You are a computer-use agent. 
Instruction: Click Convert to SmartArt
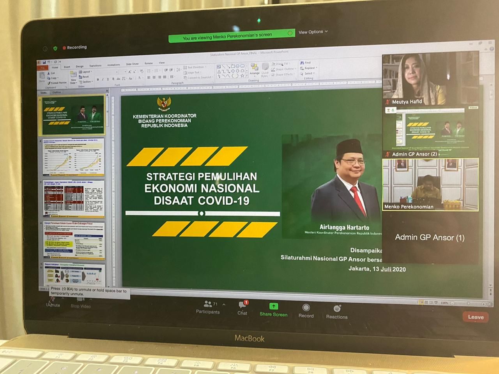coord(199,78)
